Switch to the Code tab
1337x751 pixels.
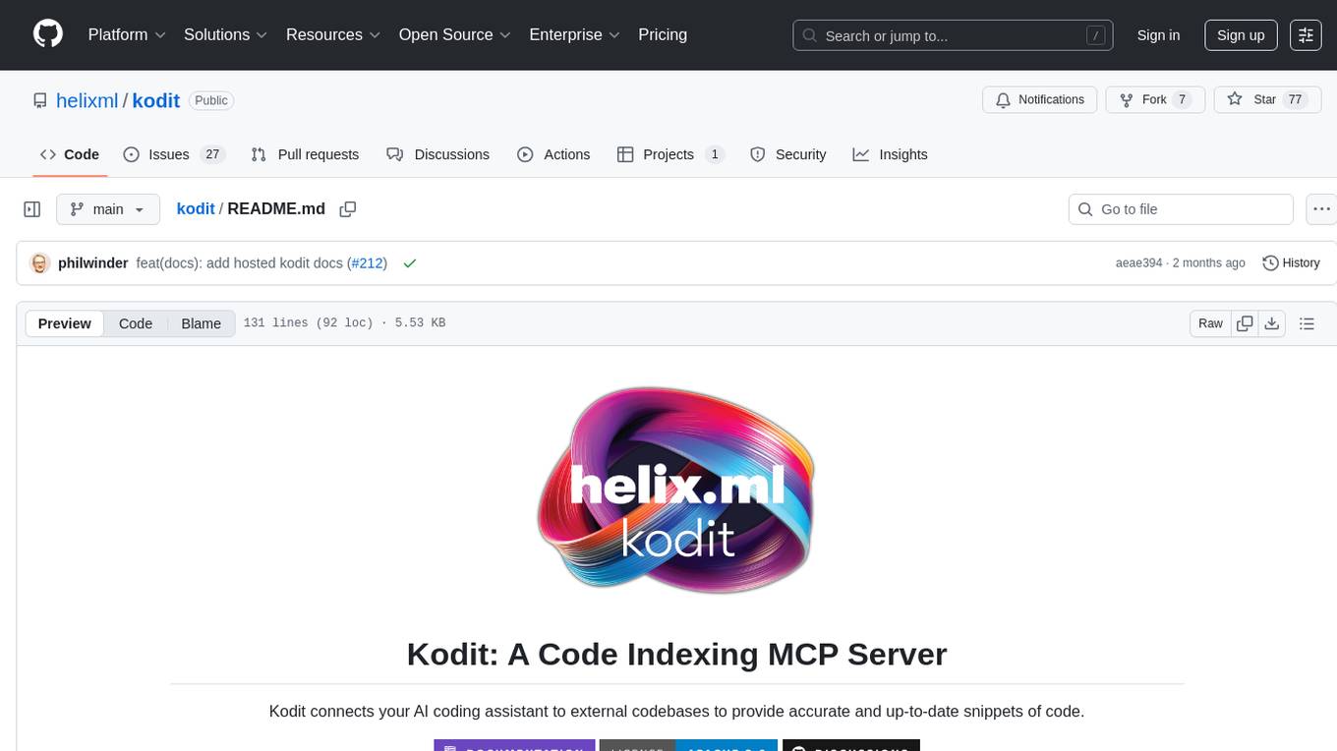coord(70,154)
